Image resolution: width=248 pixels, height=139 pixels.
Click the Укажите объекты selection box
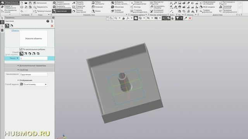34,39
